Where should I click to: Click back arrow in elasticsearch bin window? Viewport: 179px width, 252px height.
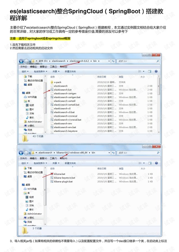coord(21,61)
